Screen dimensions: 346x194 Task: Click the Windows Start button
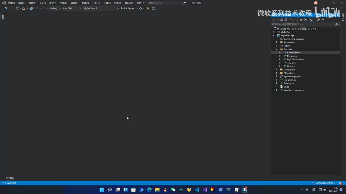pos(102,190)
